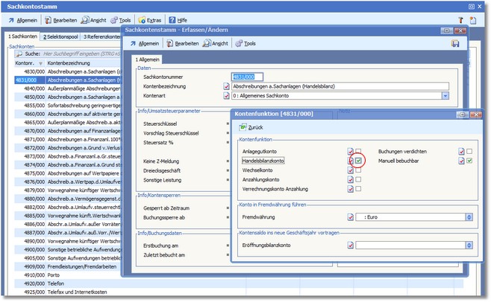Viewport: 491px width, 302px height.
Task: Enable the Buchungen verdichten checkbox
Action: tap(469, 151)
